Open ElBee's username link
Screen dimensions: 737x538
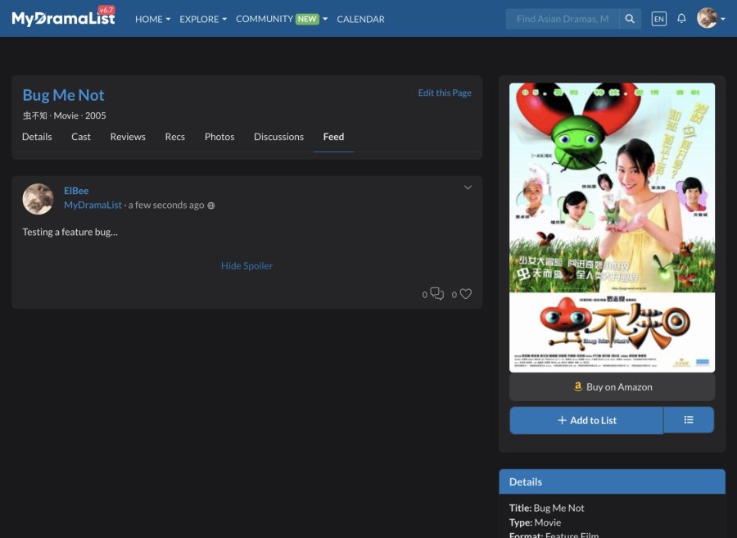click(76, 191)
